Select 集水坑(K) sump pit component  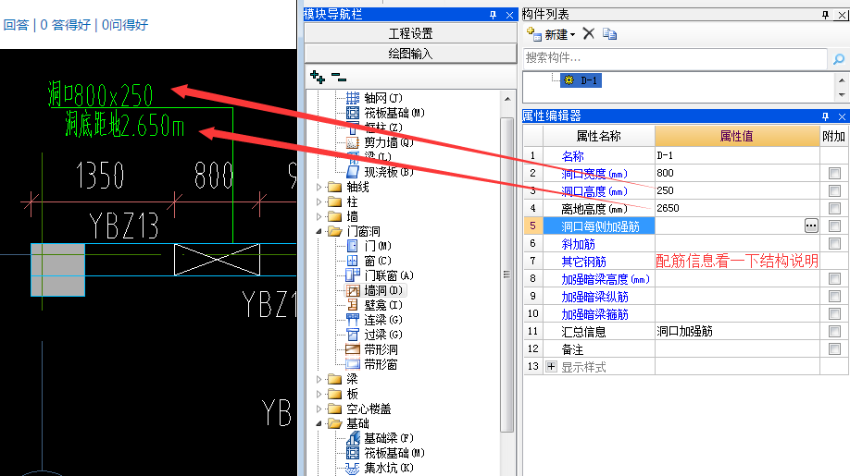pos(380,468)
